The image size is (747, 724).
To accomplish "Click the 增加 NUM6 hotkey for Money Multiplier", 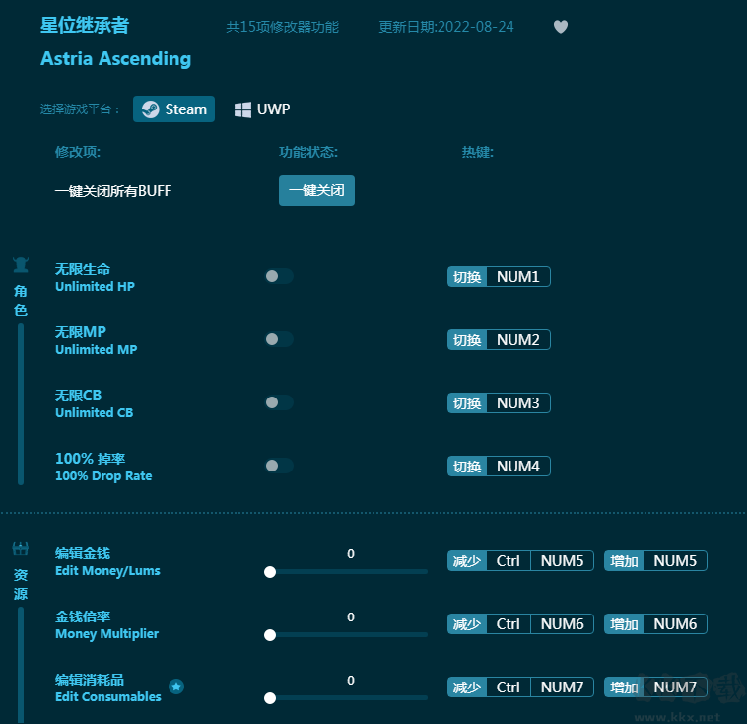I will [655, 624].
